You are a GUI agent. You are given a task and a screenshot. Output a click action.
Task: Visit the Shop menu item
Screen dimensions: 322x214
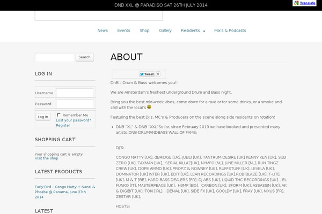click(144, 30)
